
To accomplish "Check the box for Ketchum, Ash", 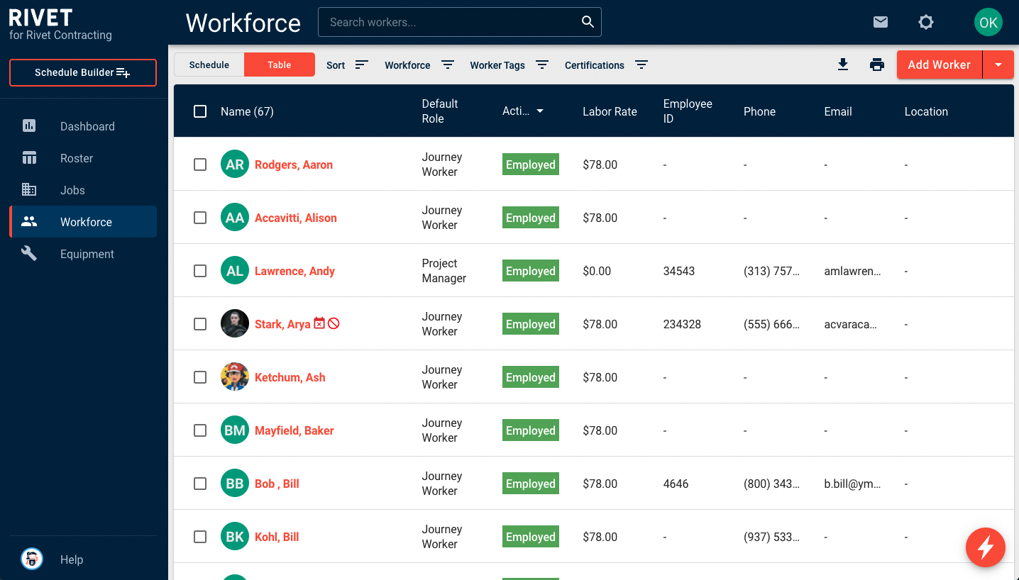I will click(x=200, y=377).
